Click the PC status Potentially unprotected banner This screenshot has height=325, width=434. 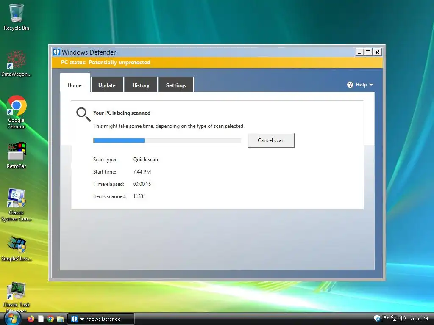click(217, 63)
